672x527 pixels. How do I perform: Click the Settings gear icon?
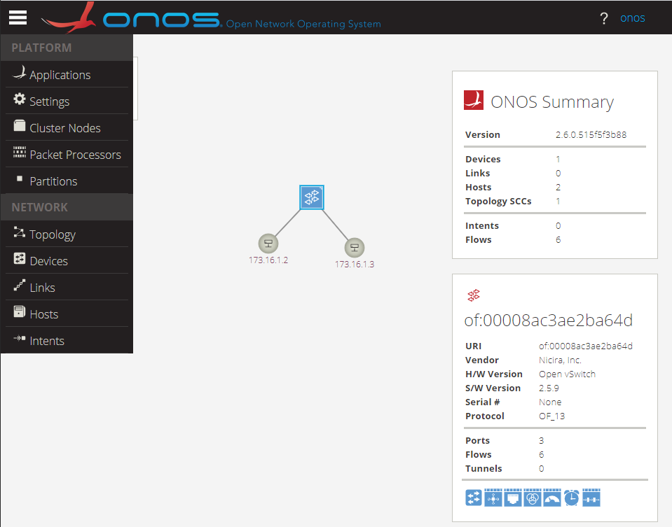[x=20, y=99]
